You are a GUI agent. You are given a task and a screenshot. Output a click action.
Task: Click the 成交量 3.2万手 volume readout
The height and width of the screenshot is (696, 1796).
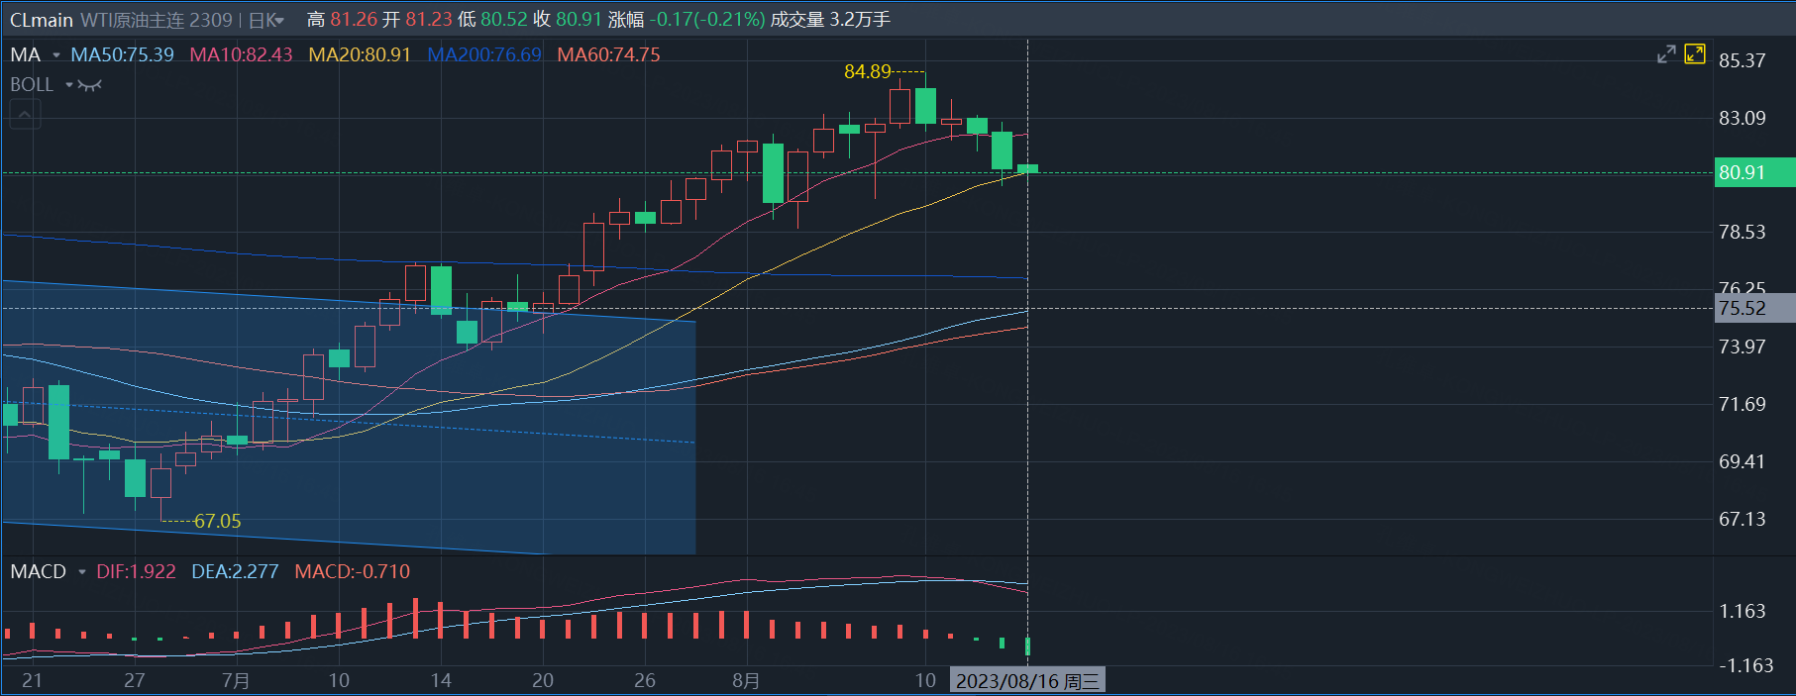(830, 20)
